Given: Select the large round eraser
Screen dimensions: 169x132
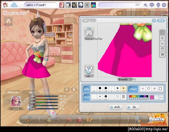Looking at the screenshot, I should pos(149,89).
